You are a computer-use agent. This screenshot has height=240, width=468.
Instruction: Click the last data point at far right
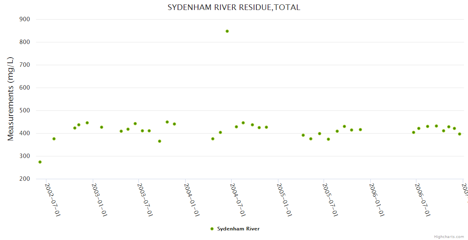[460, 134]
